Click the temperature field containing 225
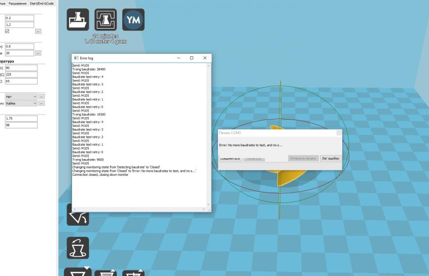 pos(21,75)
